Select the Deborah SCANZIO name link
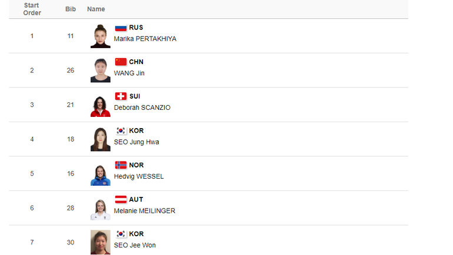The width and height of the screenshot is (453, 255). click(142, 108)
